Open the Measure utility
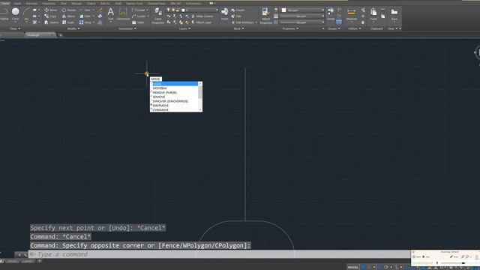The width and height of the screenshot is (480, 270). point(351,14)
